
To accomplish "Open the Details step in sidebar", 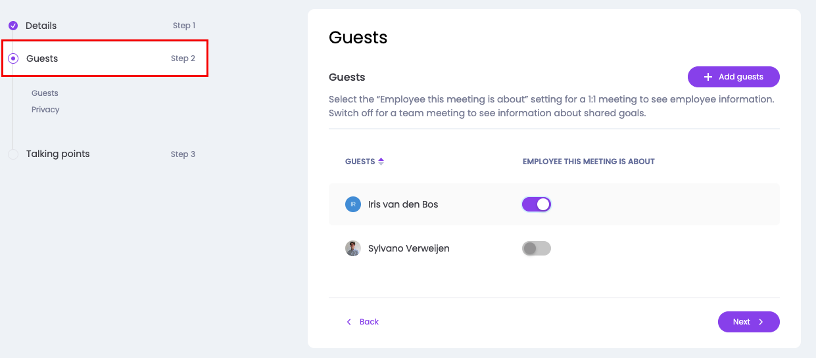I will [x=41, y=26].
